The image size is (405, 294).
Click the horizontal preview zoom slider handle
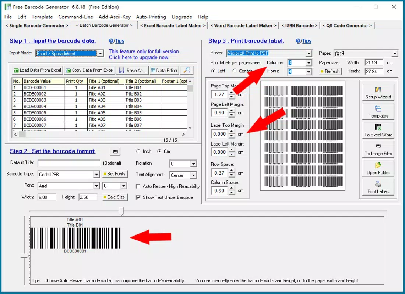(x=123, y=211)
